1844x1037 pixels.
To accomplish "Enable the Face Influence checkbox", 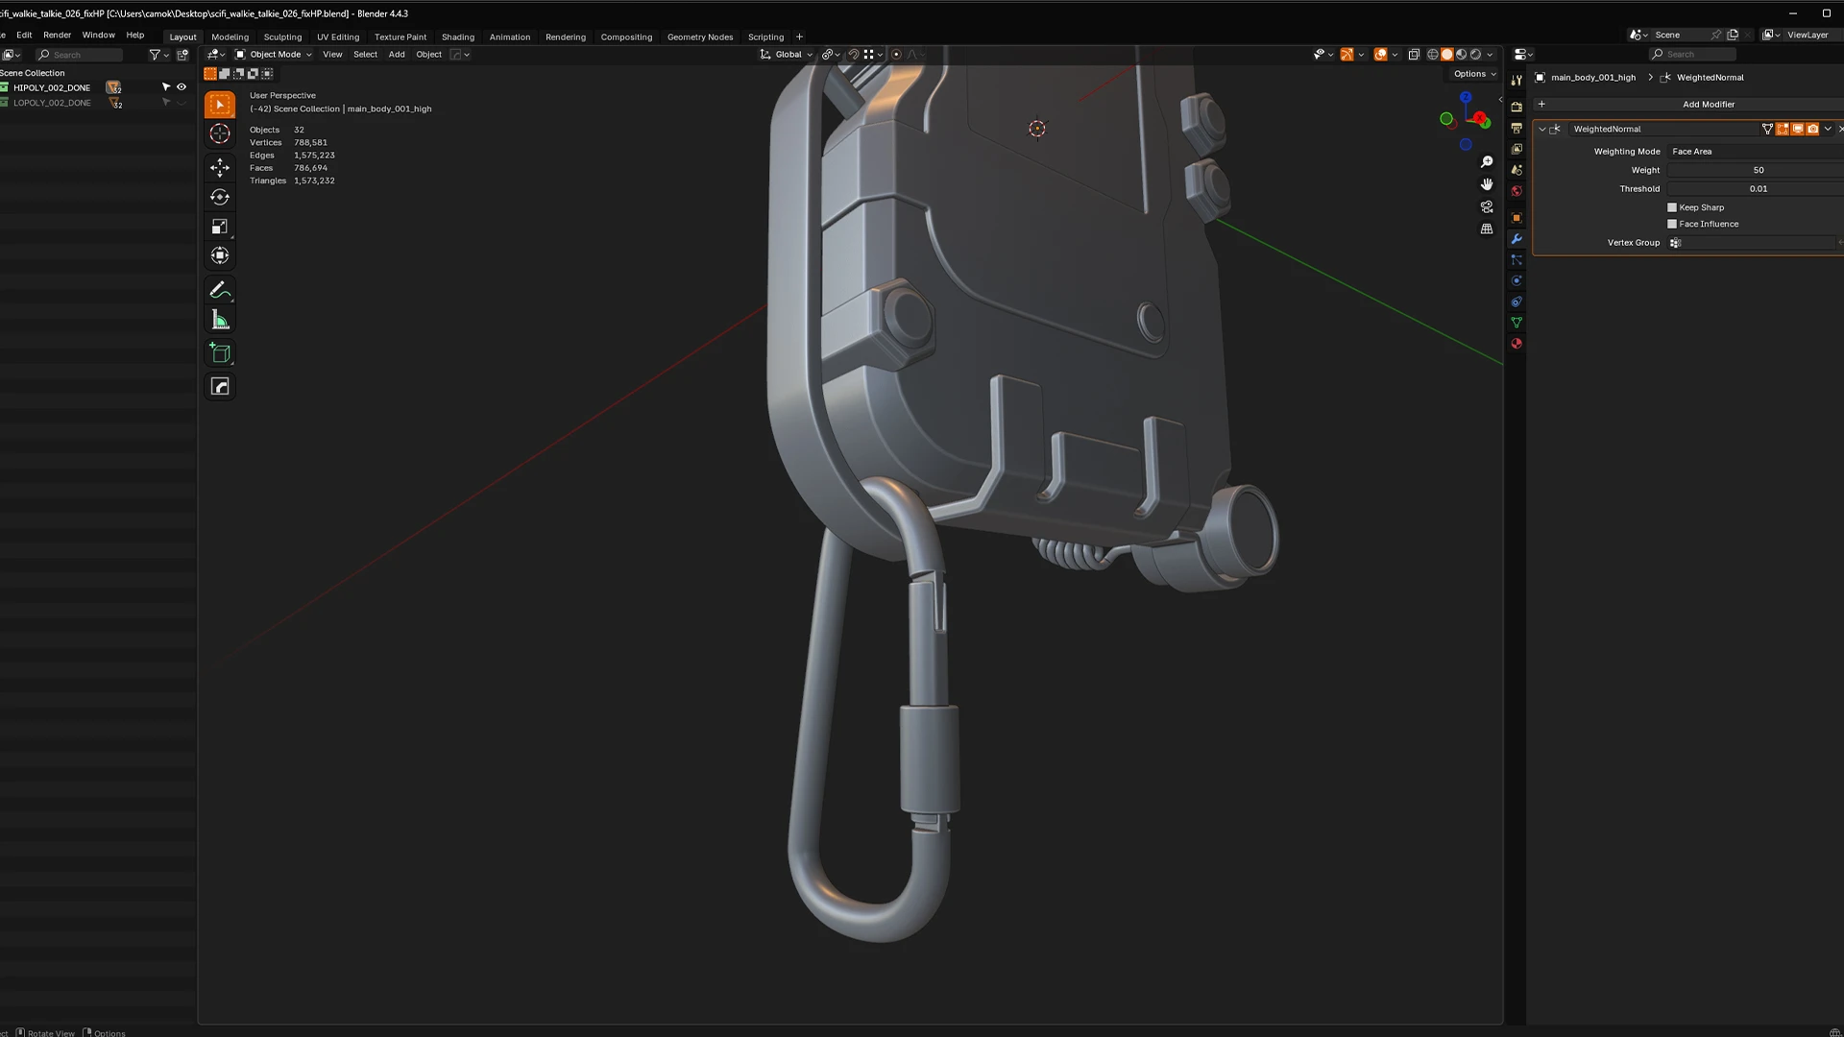I will 1672,224.
